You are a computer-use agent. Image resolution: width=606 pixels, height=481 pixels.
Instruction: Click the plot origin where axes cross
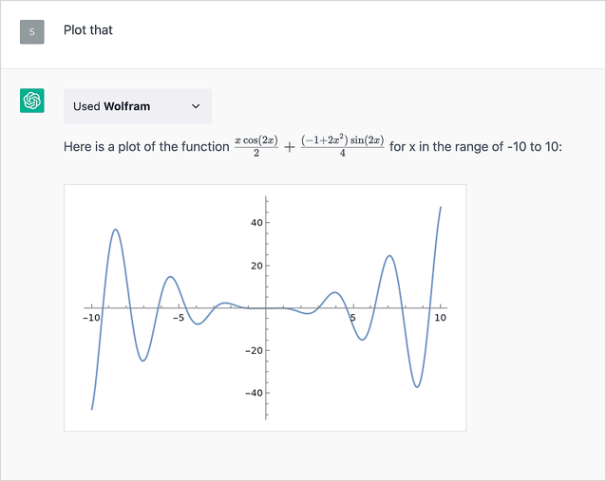tap(266, 308)
